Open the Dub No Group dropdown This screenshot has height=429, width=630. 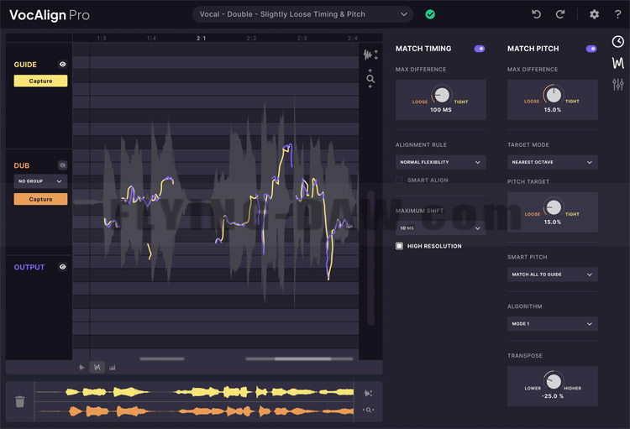click(x=40, y=181)
